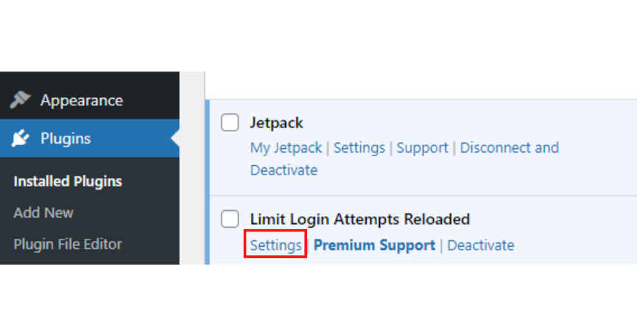Open the Plugins menu item label
The height and width of the screenshot is (336, 637).
pos(66,139)
